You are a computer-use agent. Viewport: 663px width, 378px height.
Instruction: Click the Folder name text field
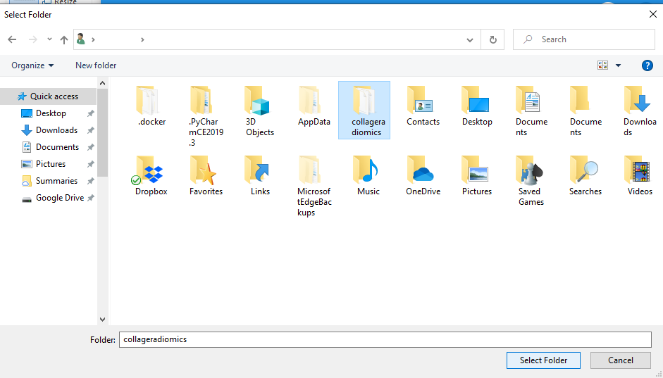(x=385, y=339)
